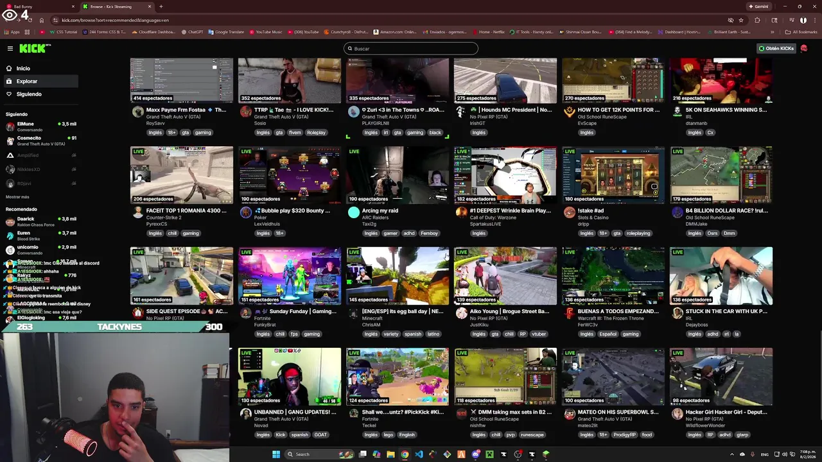The height and width of the screenshot is (462, 822).
Task: Select the Femboy tag under Arcing my raid
Action: point(429,234)
